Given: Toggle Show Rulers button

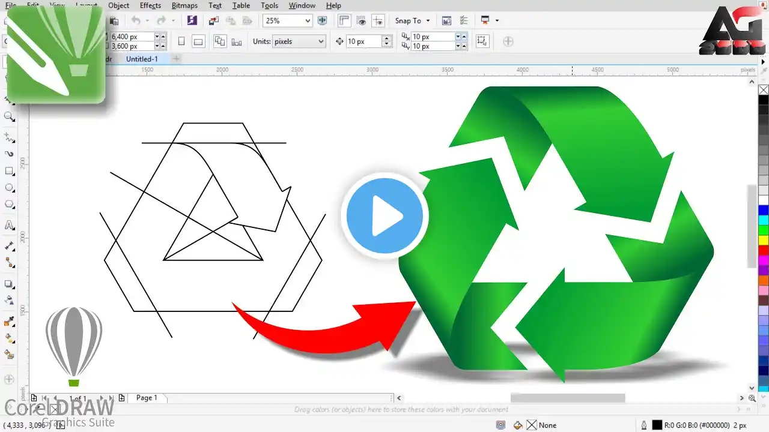Looking at the screenshot, I should click(x=344, y=21).
